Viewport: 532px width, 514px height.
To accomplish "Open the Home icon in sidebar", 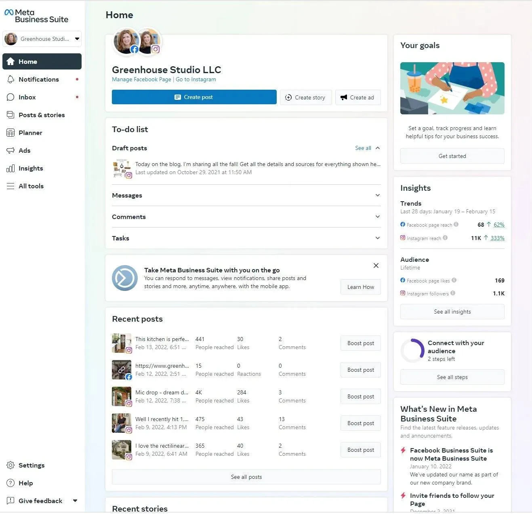I will (11, 61).
